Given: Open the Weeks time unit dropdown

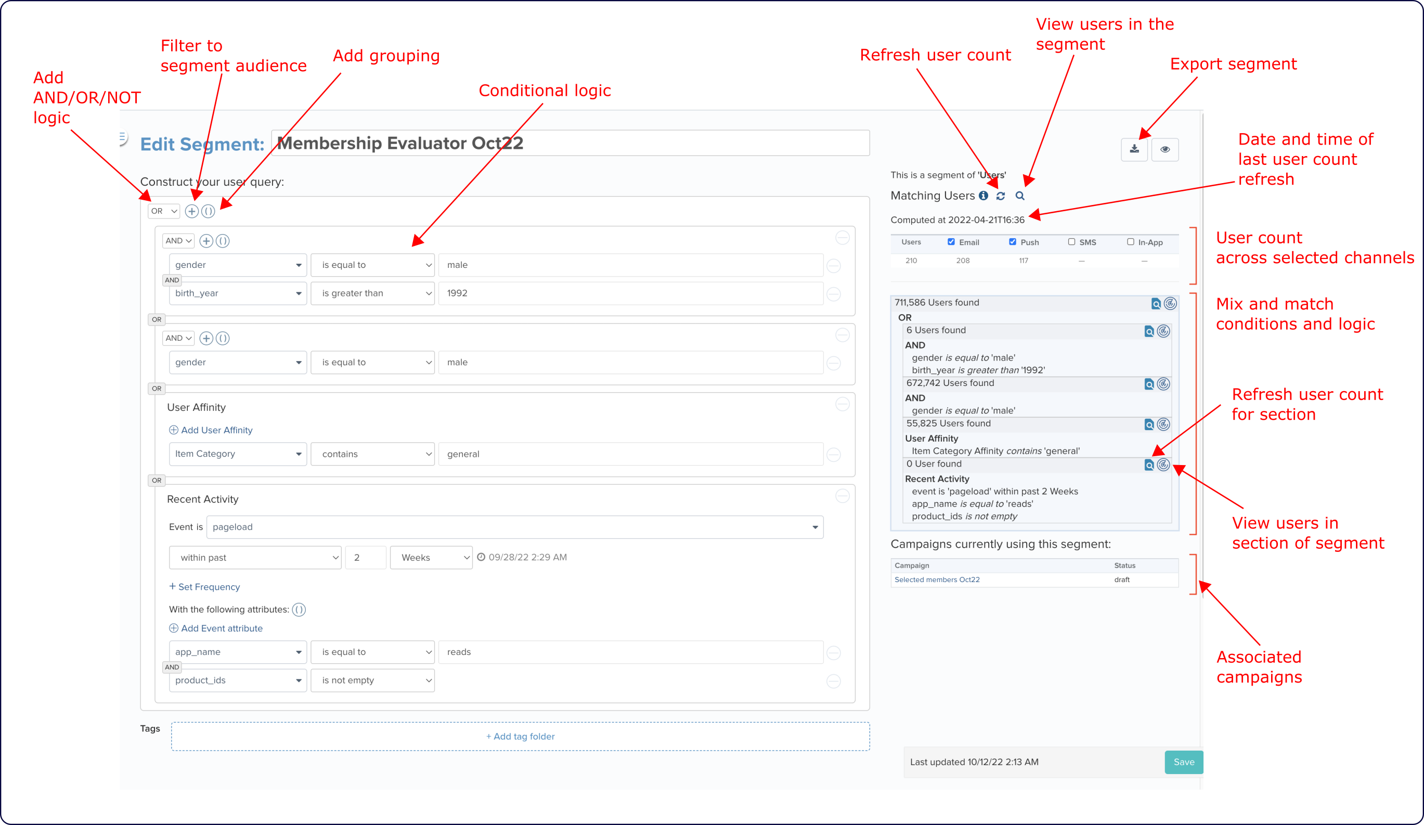Looking at the screenshot, I should click(x=431, y=557).
